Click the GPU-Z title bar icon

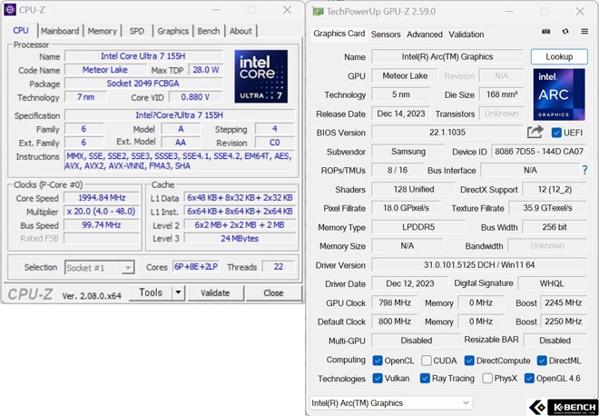click(x=318, y=12)
